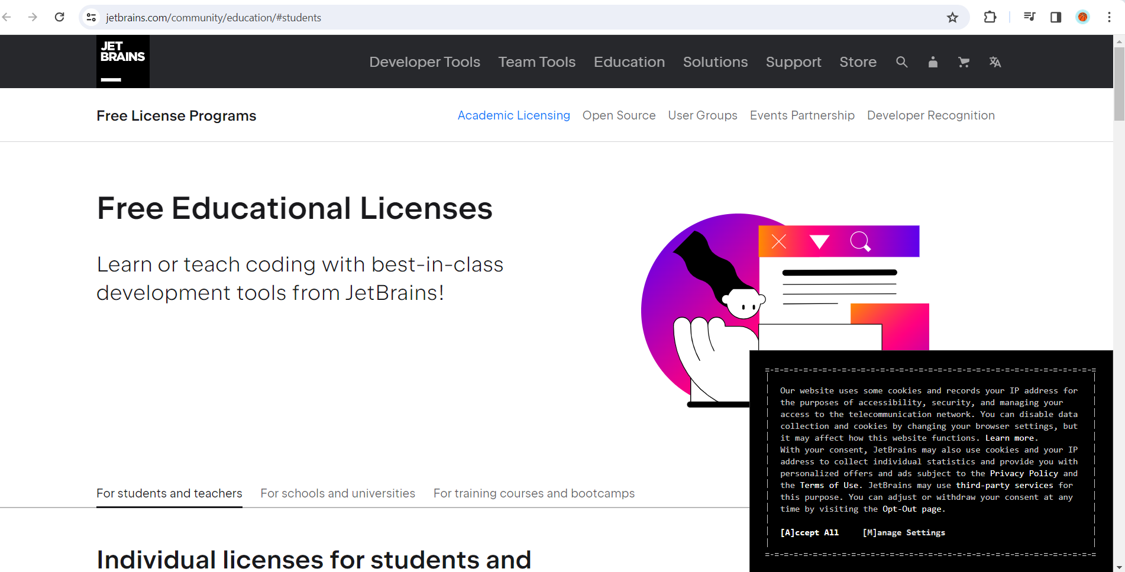1125x572 pixels.
Task: Select Events Partnership in sub-navigation
Action: 802,115
